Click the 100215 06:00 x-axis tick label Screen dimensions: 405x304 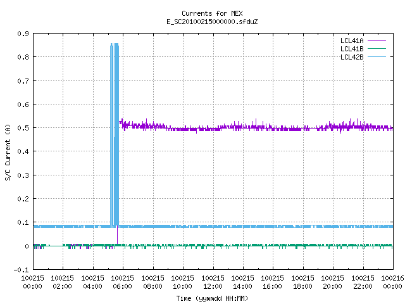point(122,282)
